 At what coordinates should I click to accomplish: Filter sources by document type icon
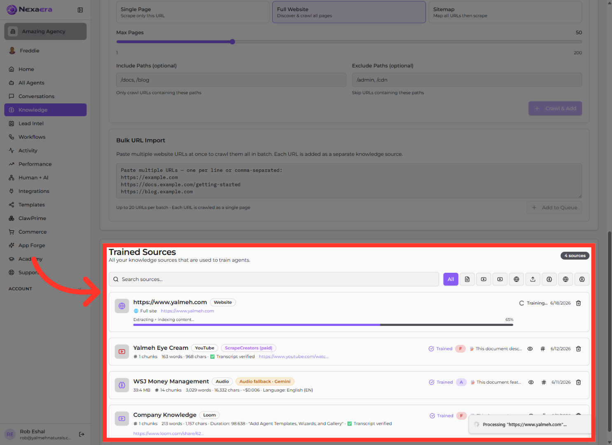(x=467, y=279)
